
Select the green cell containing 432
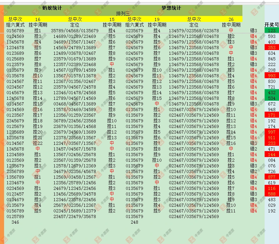(x=271, y=93)
